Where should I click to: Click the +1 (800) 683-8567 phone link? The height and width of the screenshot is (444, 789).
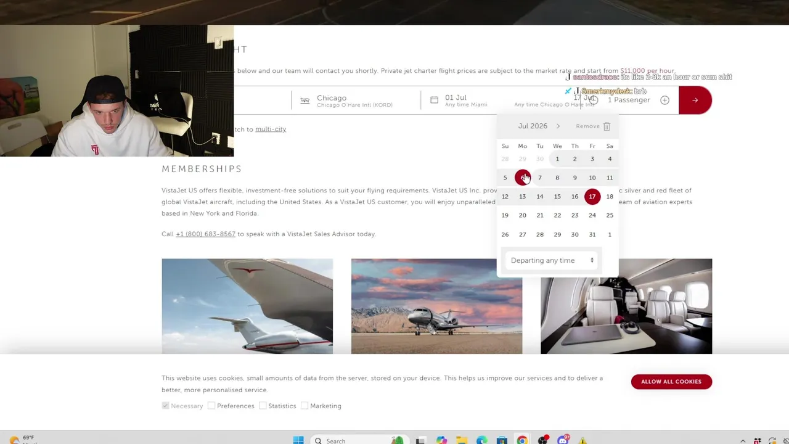click(205, 234)
